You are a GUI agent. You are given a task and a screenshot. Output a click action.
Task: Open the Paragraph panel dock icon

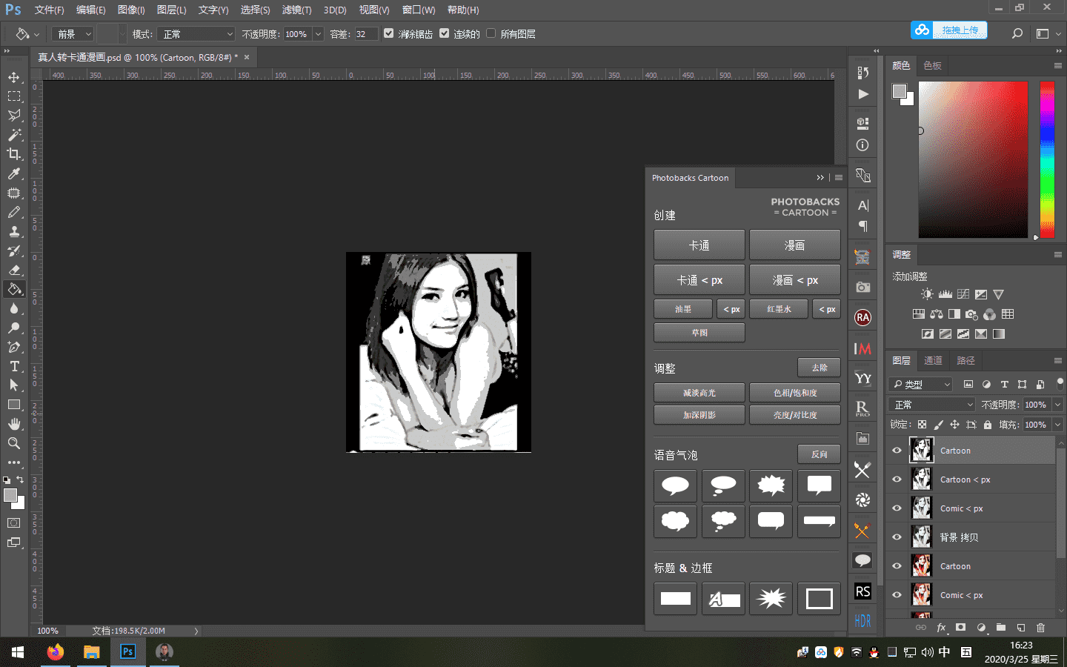click(862, 226)
